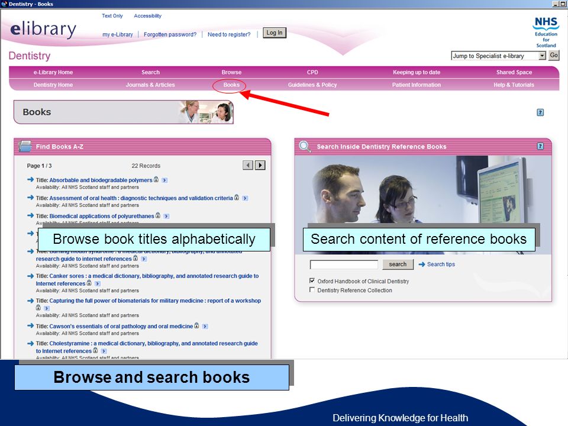568x426 pixels.
Task: Click Go button next to specialist dropdown
Action: [554, 56]
